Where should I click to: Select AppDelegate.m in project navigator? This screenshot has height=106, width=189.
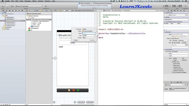10,19
